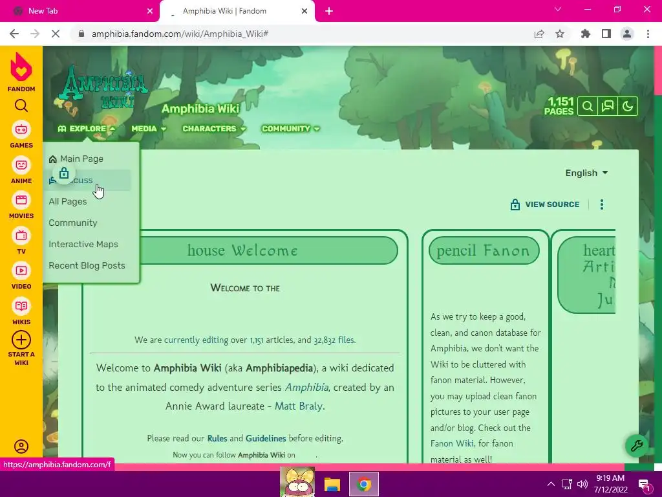Open the volume control in tray

(x=582, y=484)
